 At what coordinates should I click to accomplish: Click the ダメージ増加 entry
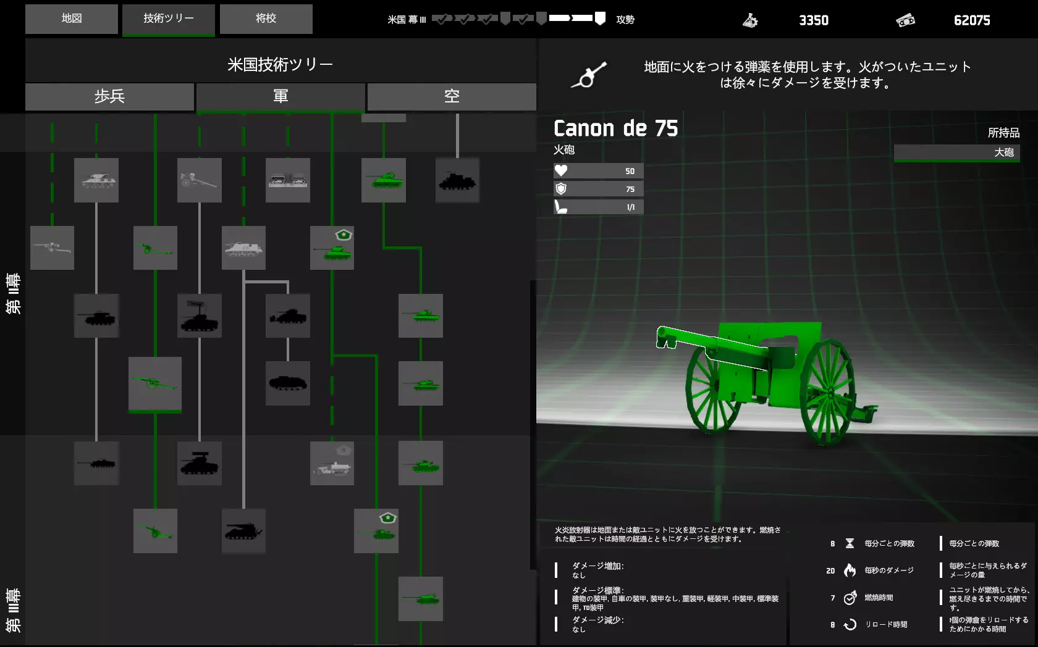(x=598, y=570)
